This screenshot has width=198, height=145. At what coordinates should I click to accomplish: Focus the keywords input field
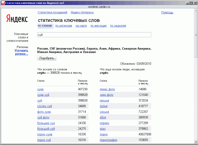(94, 35)
